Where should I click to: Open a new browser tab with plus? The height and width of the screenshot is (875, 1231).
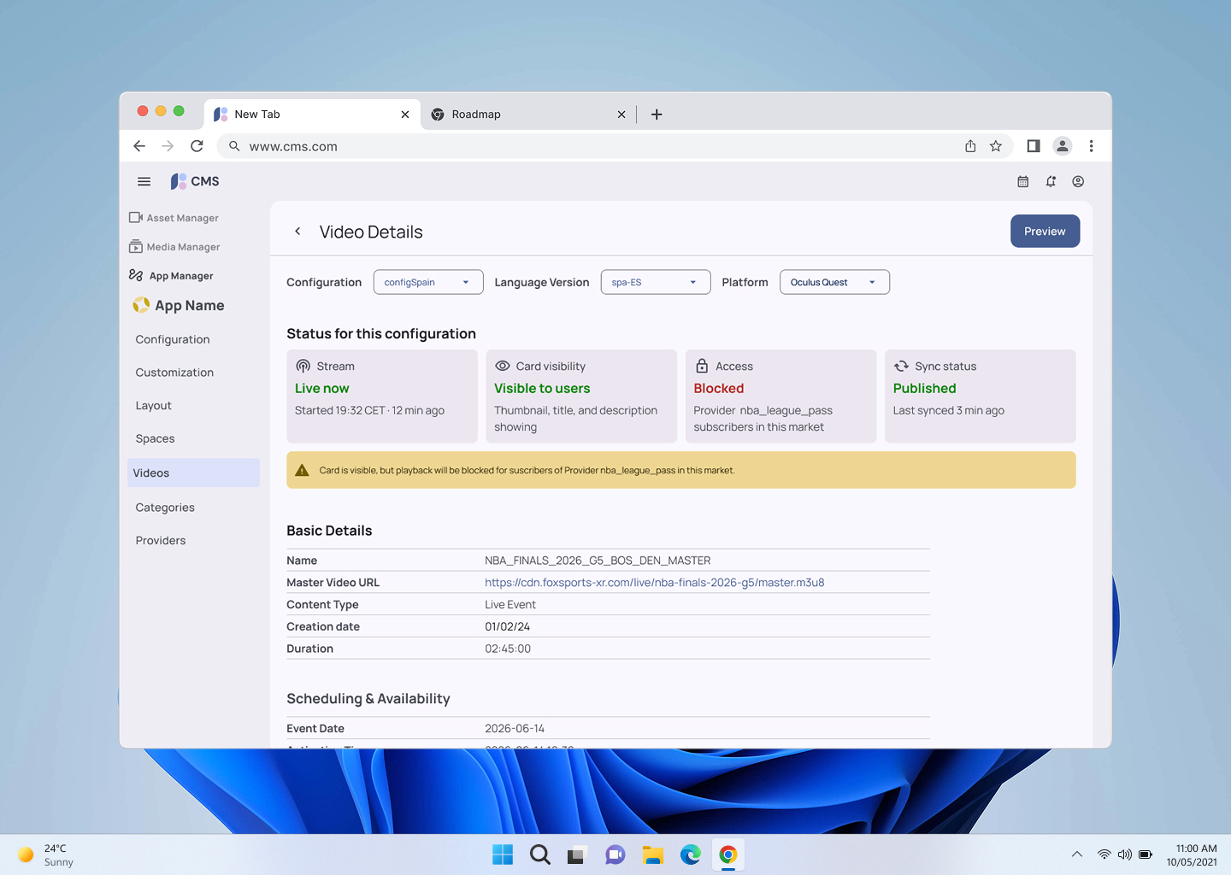point(657,115)
